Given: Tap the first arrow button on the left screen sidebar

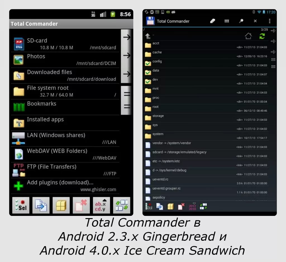Looking at the screenshot, I should point(126,37).
